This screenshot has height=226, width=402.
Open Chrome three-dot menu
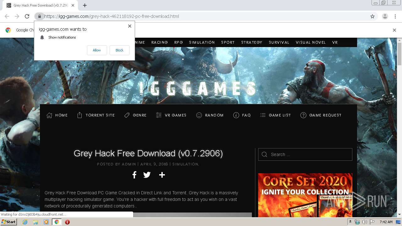[x=395, y=16]
